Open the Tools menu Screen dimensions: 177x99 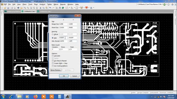click(30, 4)
